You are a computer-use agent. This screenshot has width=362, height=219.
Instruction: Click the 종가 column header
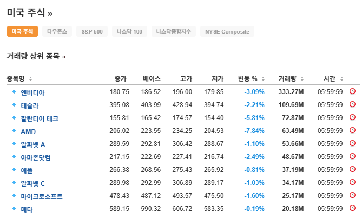[121, 79]
